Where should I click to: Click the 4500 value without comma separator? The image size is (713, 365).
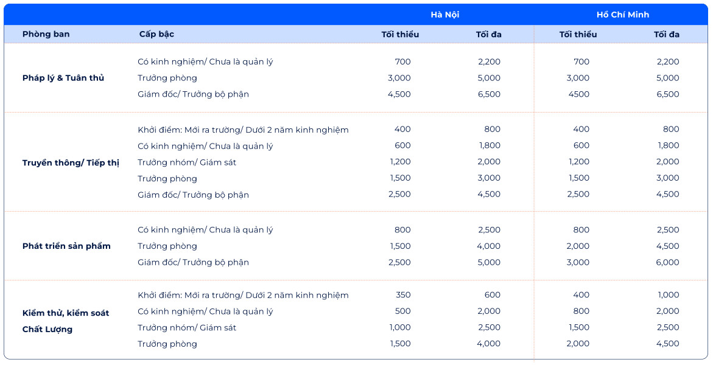578,94
